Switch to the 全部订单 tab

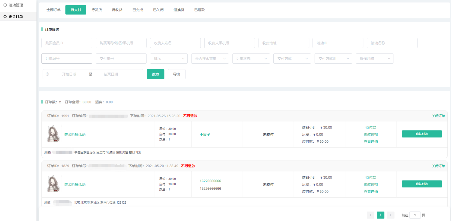pyautogui.click(x=53, y=10)
